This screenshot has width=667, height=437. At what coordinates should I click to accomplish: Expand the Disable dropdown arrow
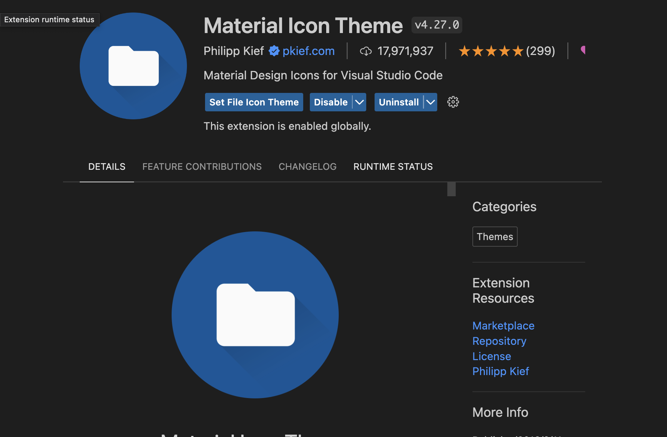point(359,102)
